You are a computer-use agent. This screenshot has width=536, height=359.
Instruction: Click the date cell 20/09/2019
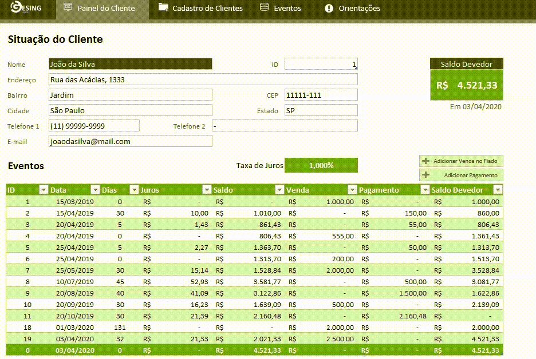75,304
